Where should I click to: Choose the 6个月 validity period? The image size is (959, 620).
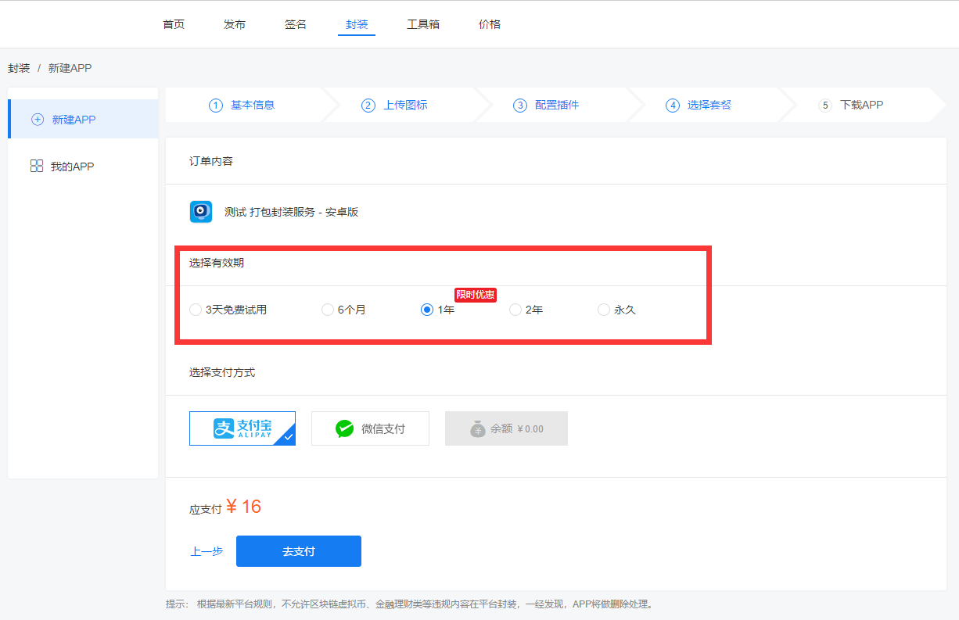click(x=328, y=310)
